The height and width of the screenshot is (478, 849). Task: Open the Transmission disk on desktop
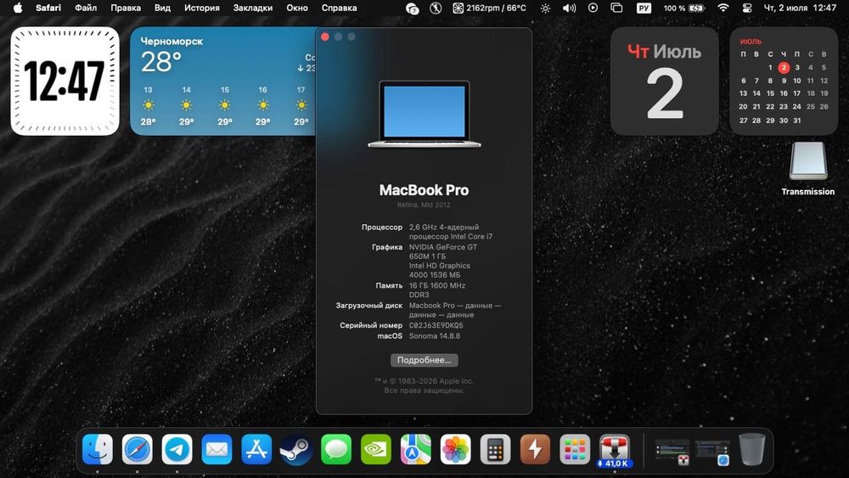808,168
